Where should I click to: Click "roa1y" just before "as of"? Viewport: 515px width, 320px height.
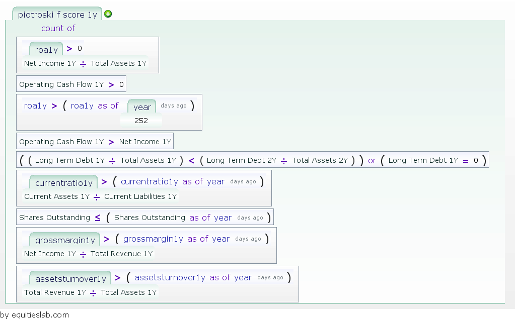coord(82,105)
